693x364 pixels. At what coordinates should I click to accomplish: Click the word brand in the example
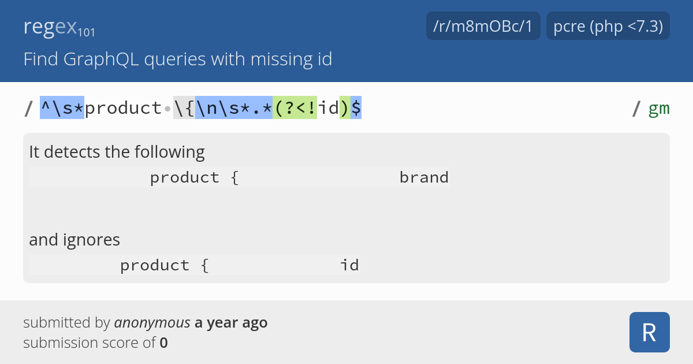point(424,177)
